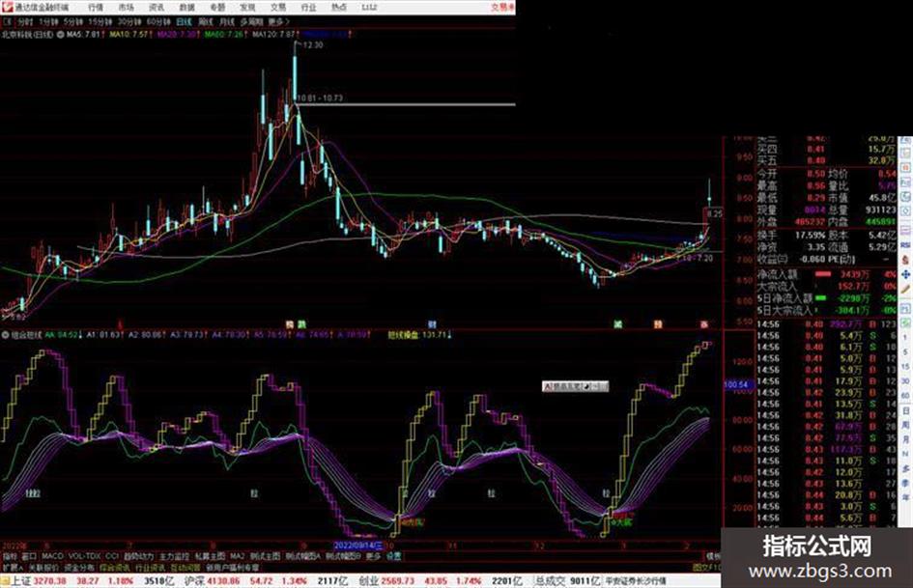
Task: Select the 年 shortcut in right sidebar
Action: click(906, 496)
